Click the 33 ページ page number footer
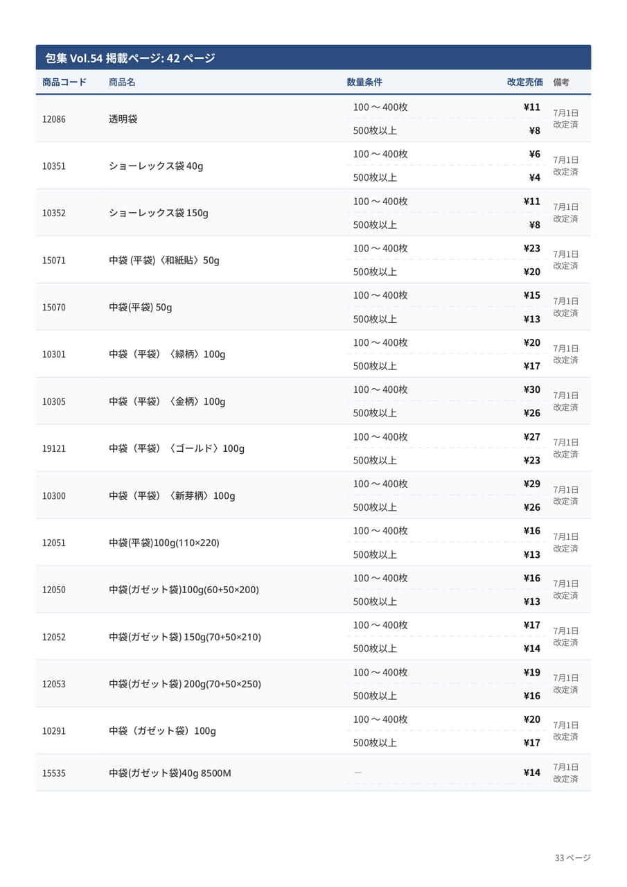Image resolution: width=627 pixels, height=887 pixels. 572,858
